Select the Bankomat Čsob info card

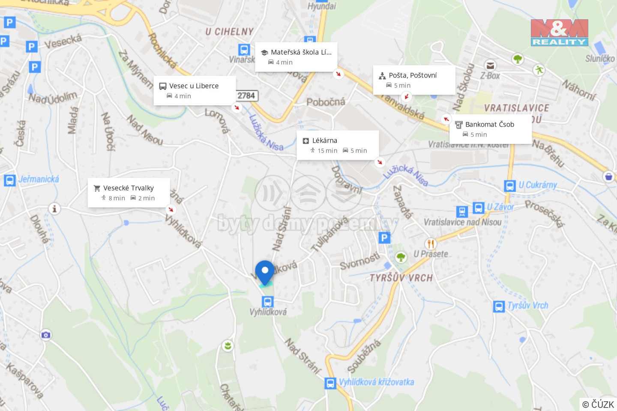coord(491,129)
